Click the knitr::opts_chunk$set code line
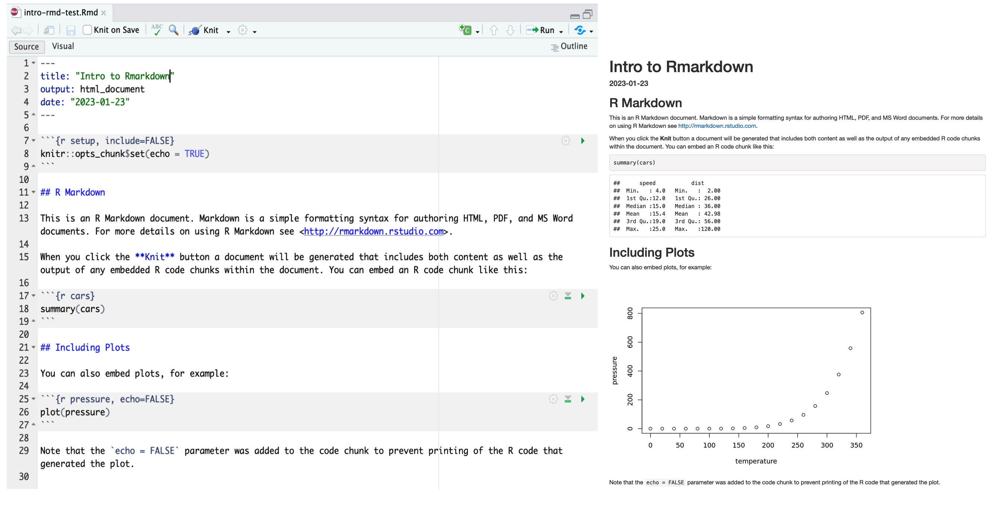Viewport: 992px width, 514px height. tap(125, 154)
